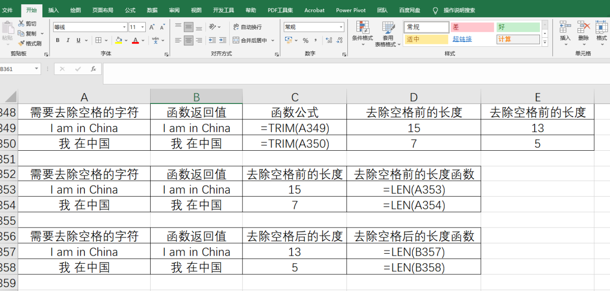This screenshot has width=610, height=291.
Task: Open the font name 等线 dropdown
Action: (x=124, y=27)
